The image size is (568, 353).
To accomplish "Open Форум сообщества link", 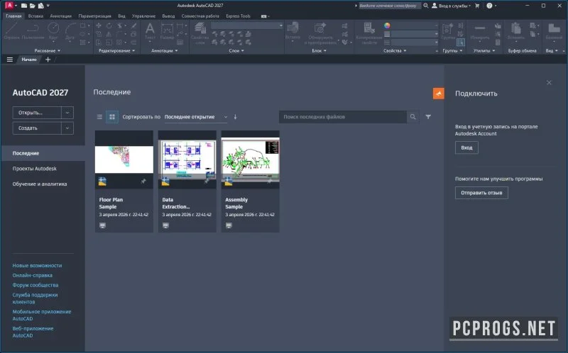I will tap(35, 285).
